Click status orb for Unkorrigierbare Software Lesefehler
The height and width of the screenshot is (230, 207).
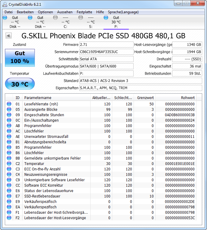coord(9,180)
